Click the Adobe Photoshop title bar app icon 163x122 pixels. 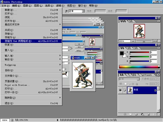click(2, 2)
